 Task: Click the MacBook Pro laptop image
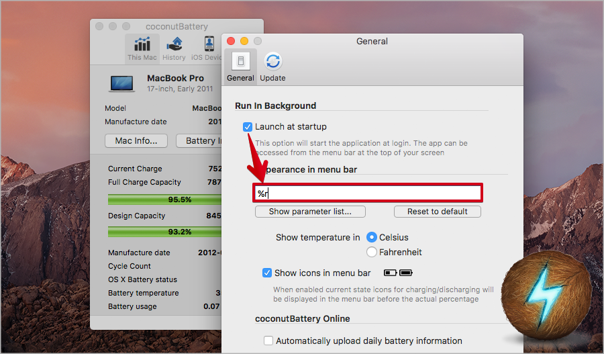[121, 84]
